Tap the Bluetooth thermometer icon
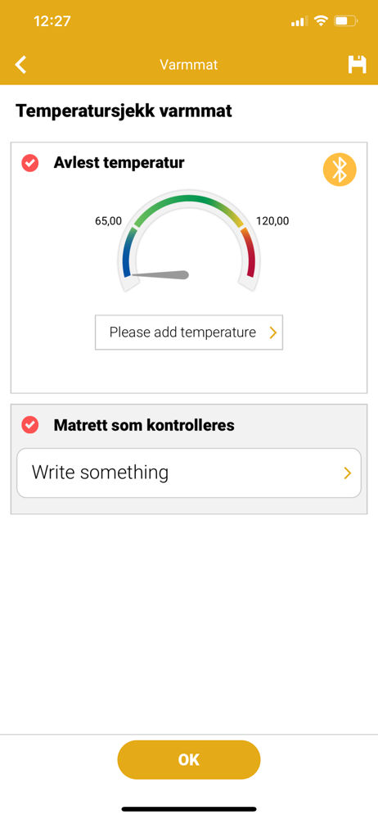This screenshot has width=378, height=819. click(340, 170)
